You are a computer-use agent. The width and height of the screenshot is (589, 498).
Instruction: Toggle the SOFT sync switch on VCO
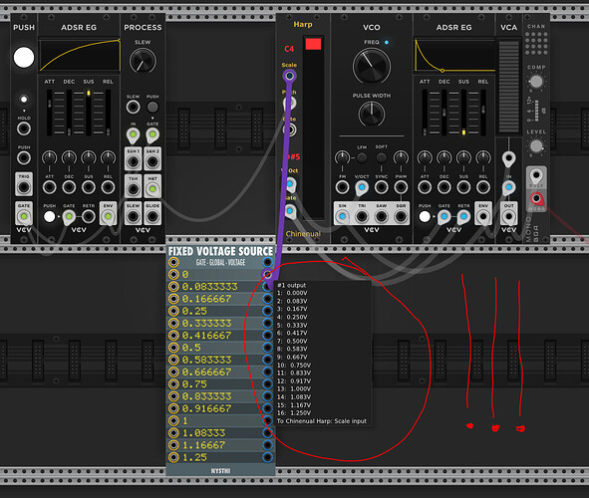tap(382, 157)
